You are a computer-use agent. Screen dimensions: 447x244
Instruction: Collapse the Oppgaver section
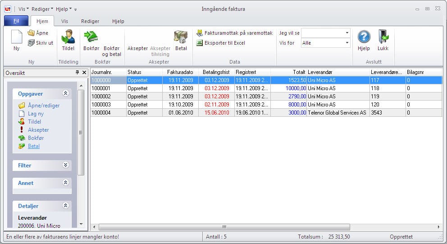[66, 93]
